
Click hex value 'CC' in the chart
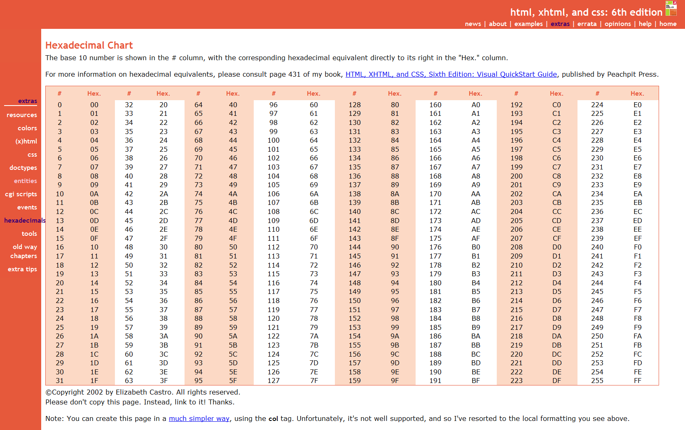click(x=556, y=211)
